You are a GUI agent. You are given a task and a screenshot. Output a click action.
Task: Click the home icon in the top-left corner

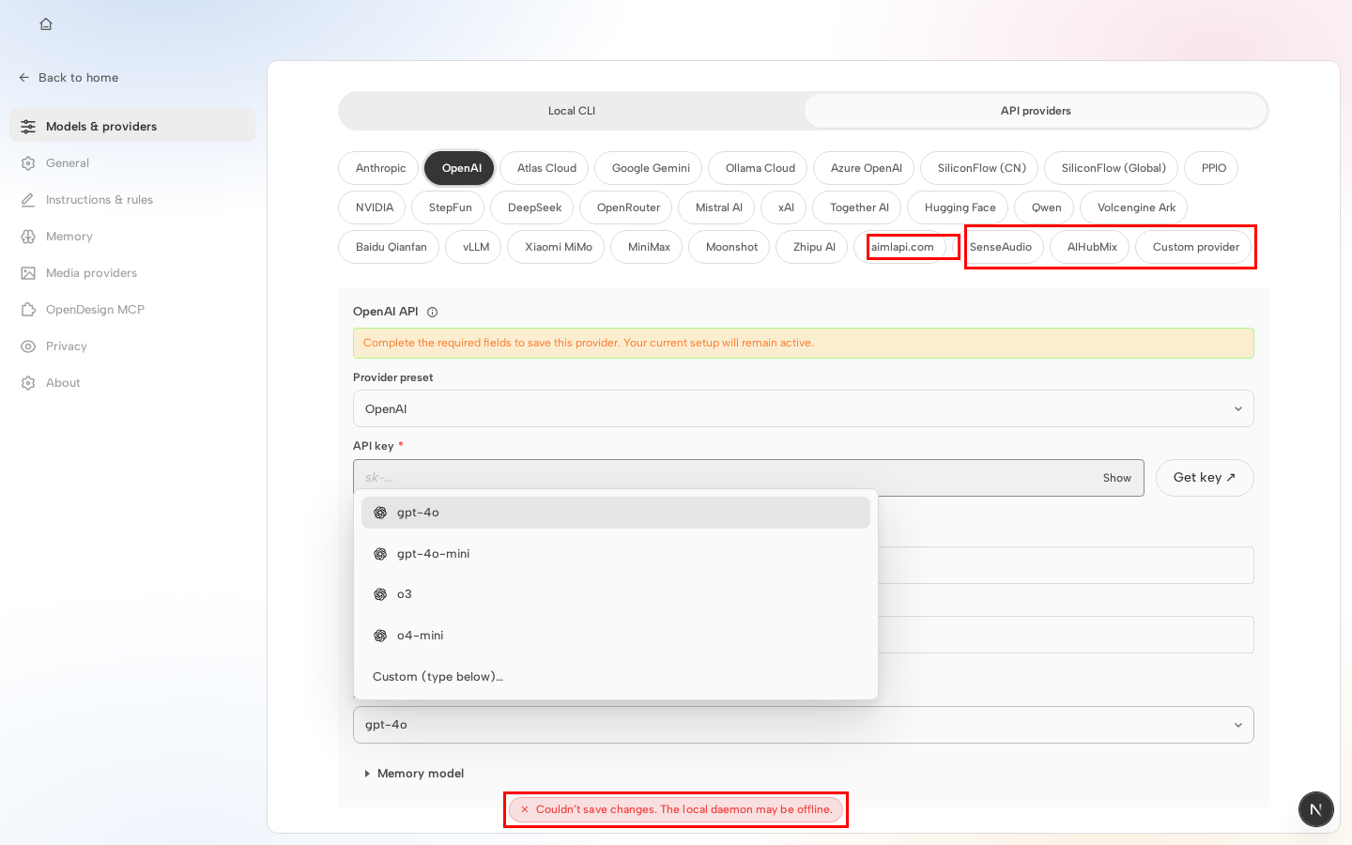(x=46, y=24)
